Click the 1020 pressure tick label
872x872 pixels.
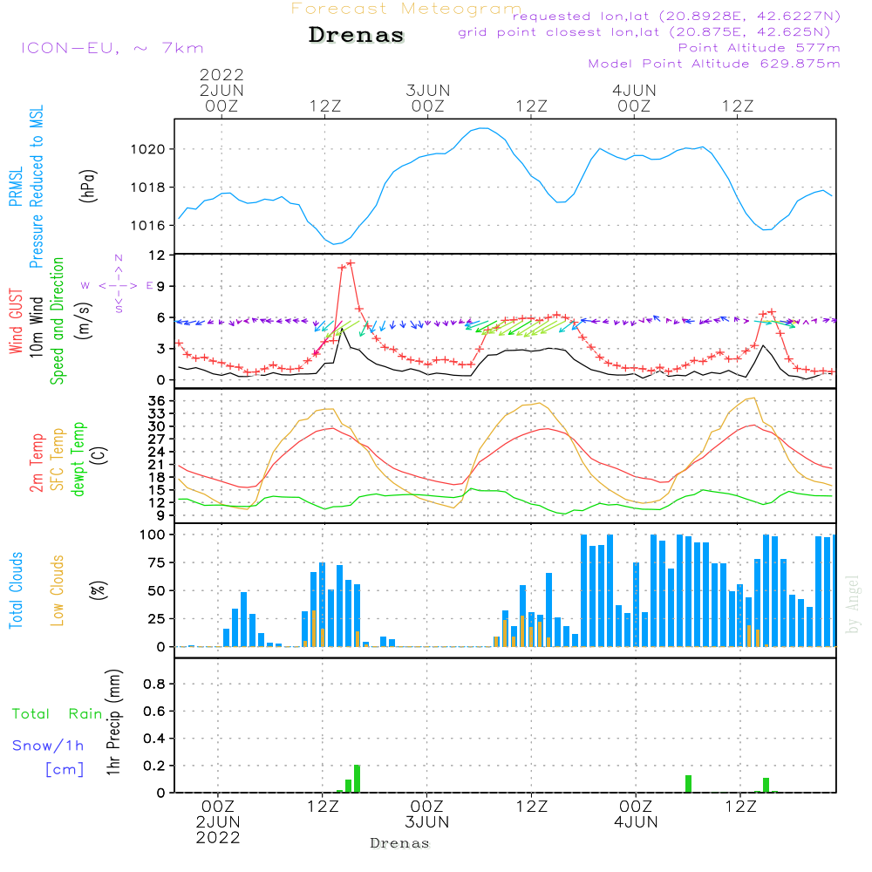coord(148,149)
